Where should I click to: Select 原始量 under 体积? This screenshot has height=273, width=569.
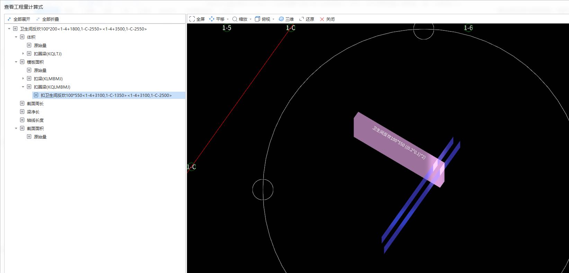click(x=40, y=45)
